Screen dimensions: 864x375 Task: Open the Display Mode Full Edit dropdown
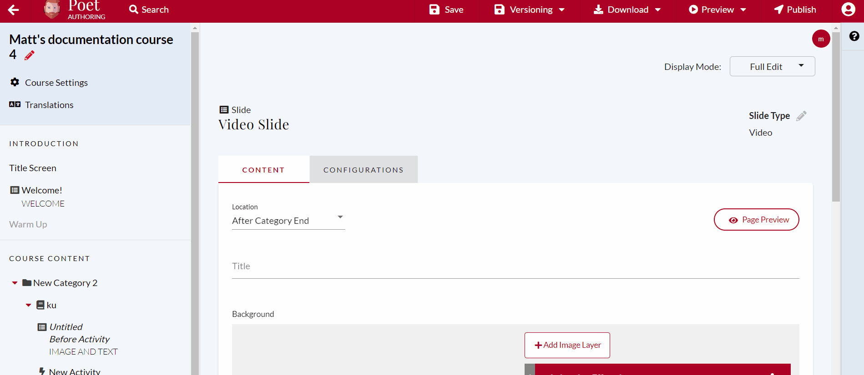tap(772, 67)
